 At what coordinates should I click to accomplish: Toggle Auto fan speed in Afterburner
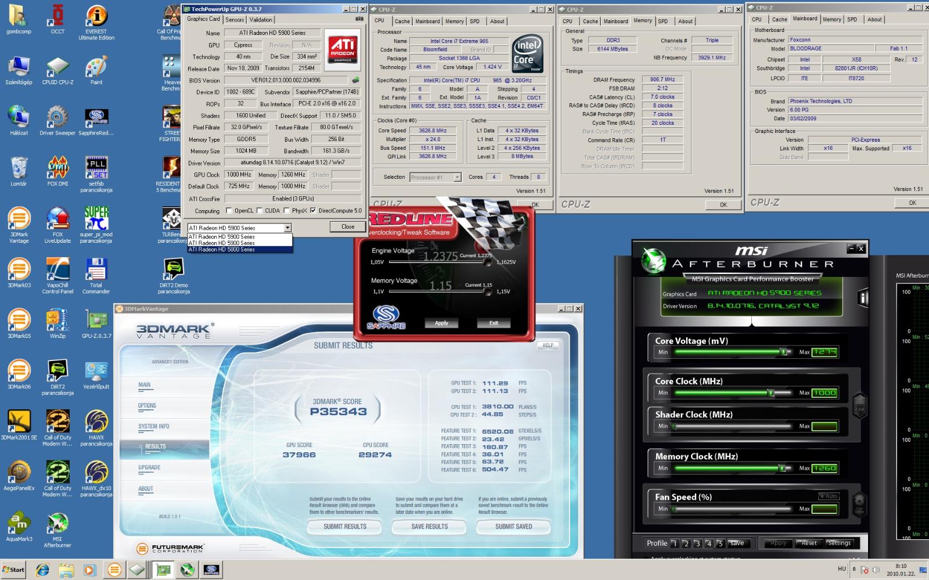(x=829, y=496)
